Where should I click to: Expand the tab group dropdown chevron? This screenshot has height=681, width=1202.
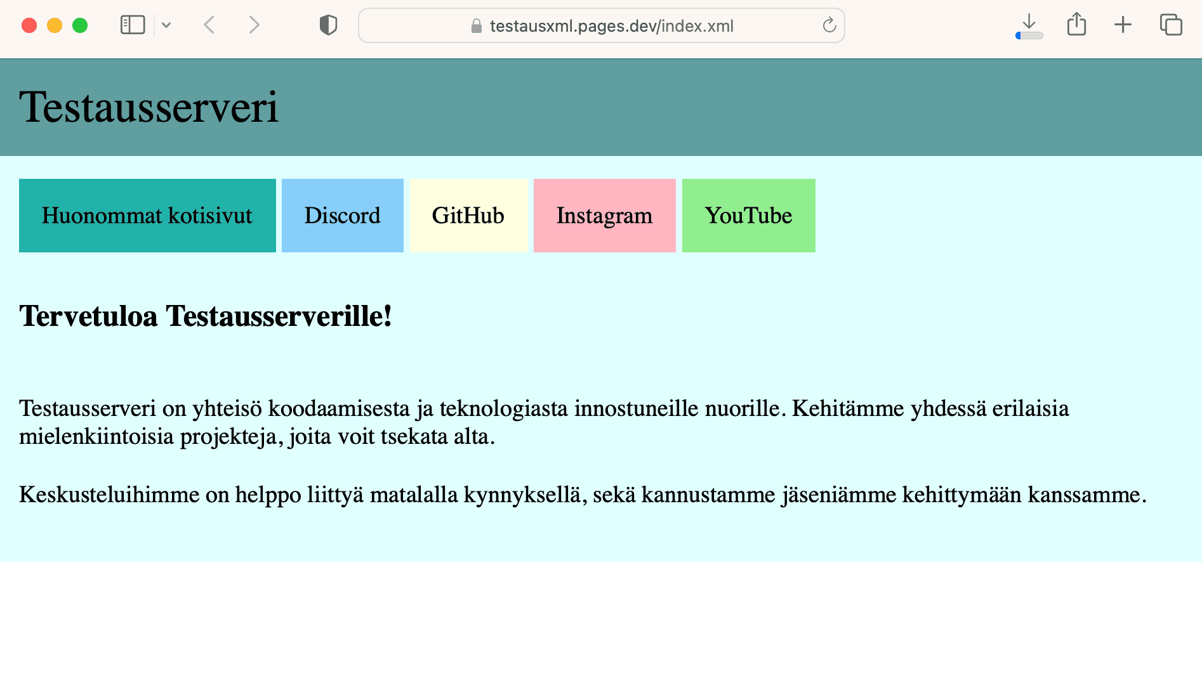coord(166,25)
